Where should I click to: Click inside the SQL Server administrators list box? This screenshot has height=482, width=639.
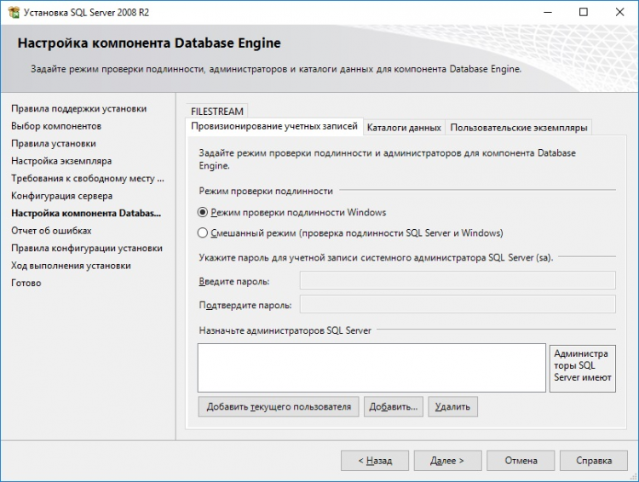click(371, 367)
